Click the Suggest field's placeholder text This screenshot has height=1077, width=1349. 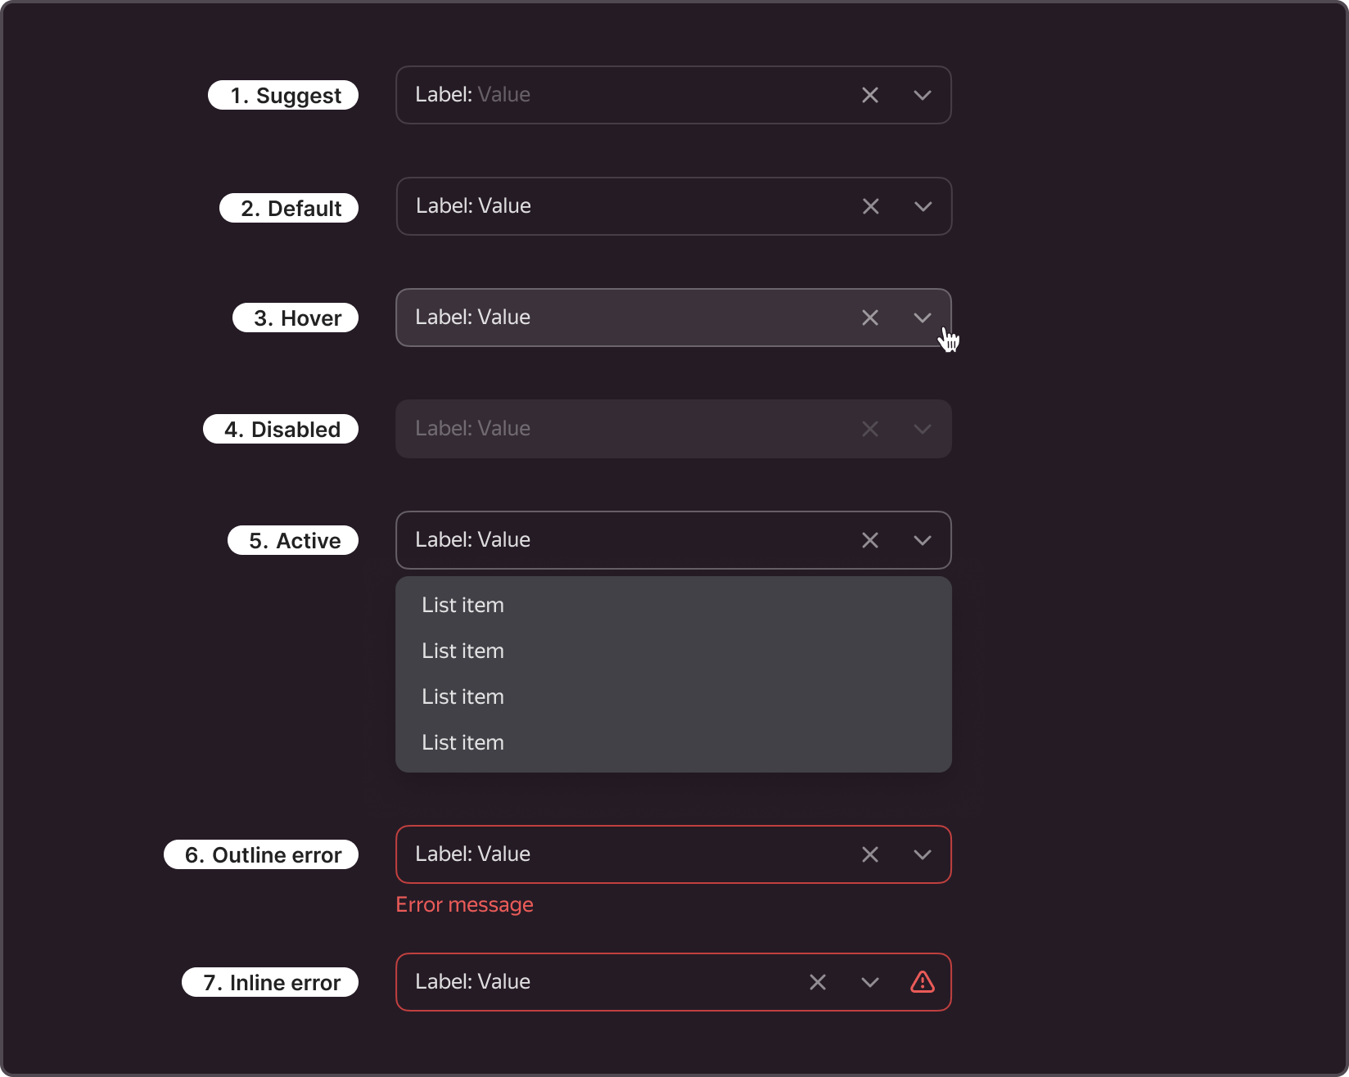pyautogui.click(x=504, y=95)
